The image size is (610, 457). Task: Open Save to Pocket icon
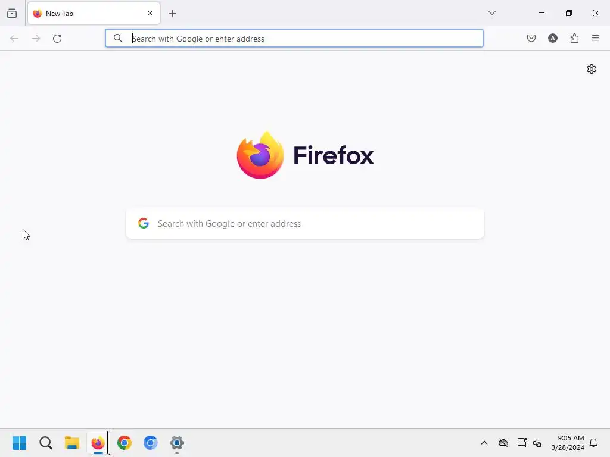(x=531, y=38)
